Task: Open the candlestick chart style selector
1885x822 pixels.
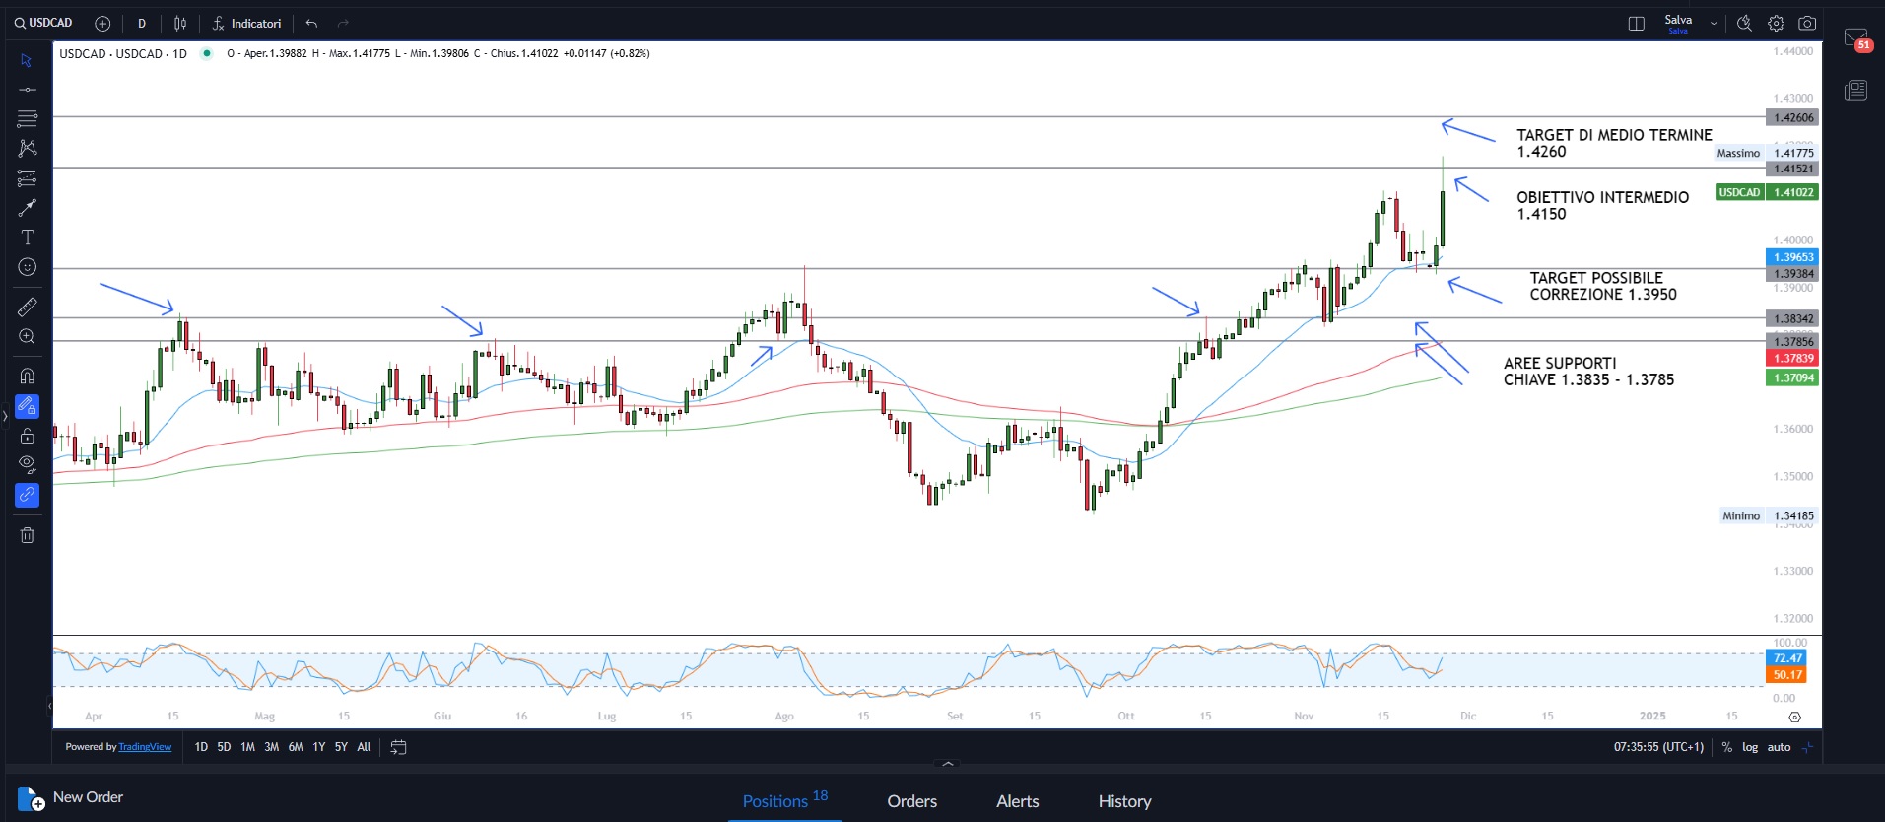Action: (x=180, y=24)
